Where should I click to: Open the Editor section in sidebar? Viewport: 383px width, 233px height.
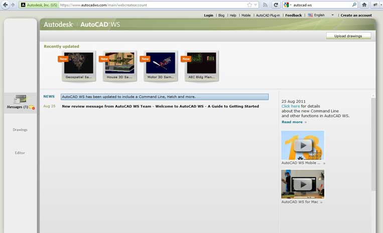[x=20, y=153]
